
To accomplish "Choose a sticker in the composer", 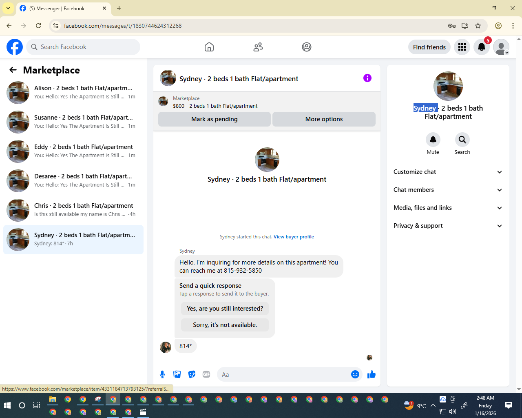I will [192, 374].
